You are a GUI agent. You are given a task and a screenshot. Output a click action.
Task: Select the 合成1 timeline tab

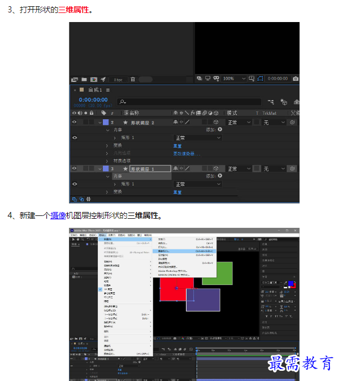pyautogui.click(x=95, y=90)
